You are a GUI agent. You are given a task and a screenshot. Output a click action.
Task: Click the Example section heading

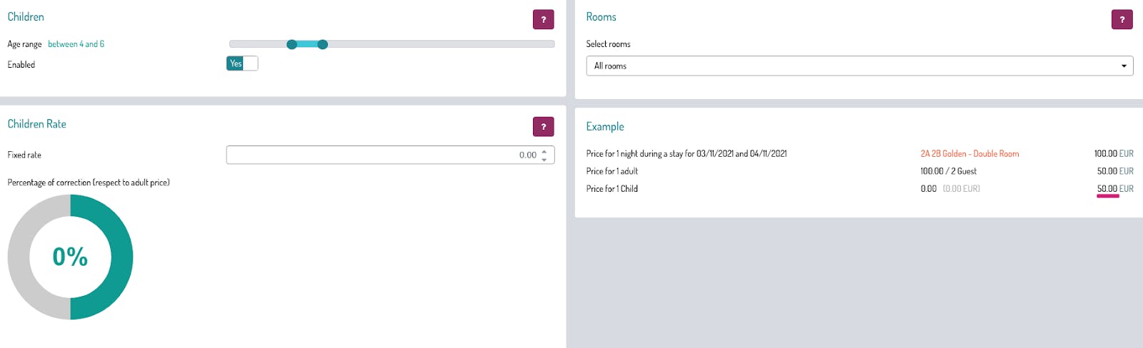coord(605,126)
